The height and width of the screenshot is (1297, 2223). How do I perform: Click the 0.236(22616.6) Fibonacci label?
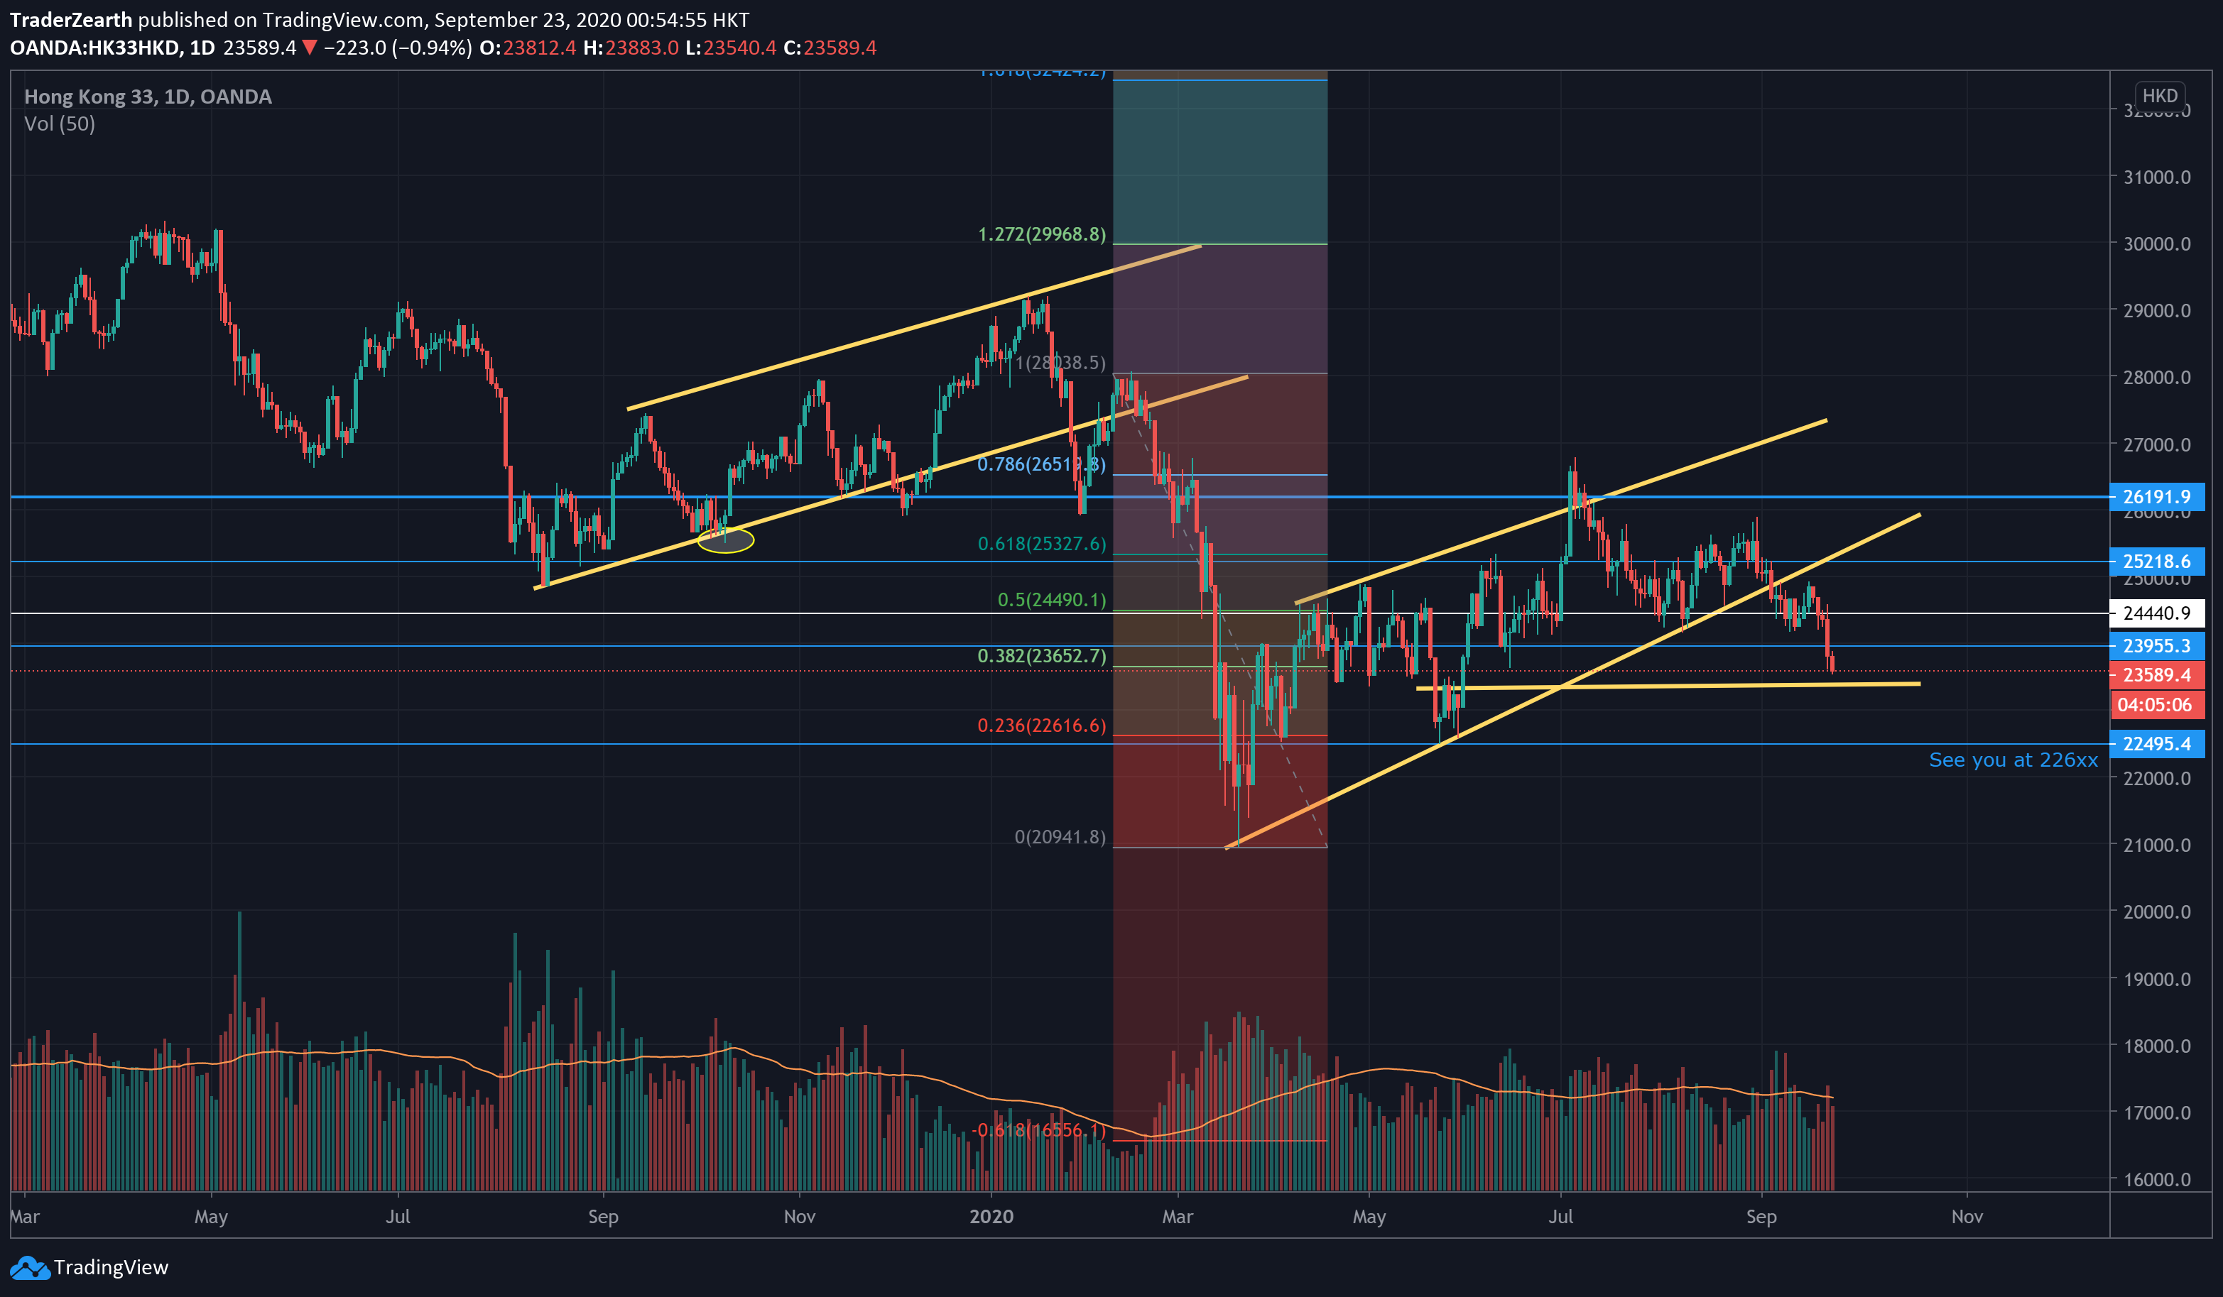point(1041,726)
